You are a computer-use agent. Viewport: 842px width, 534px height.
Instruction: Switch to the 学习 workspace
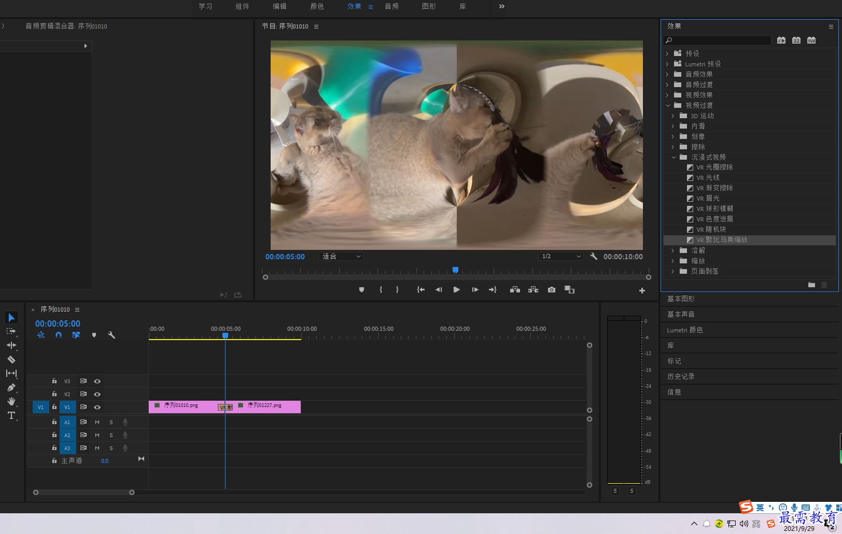tap(205, 6)
